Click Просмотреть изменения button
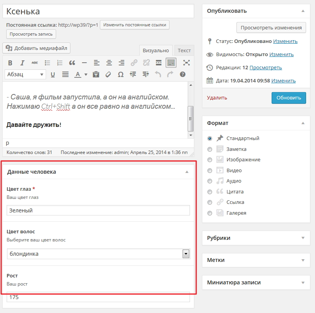This screenshot has height=313, width=315. [x=271, y=28]
